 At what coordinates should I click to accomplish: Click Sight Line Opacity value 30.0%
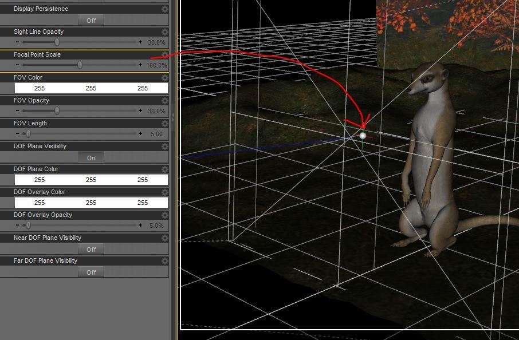click(156, 42)
